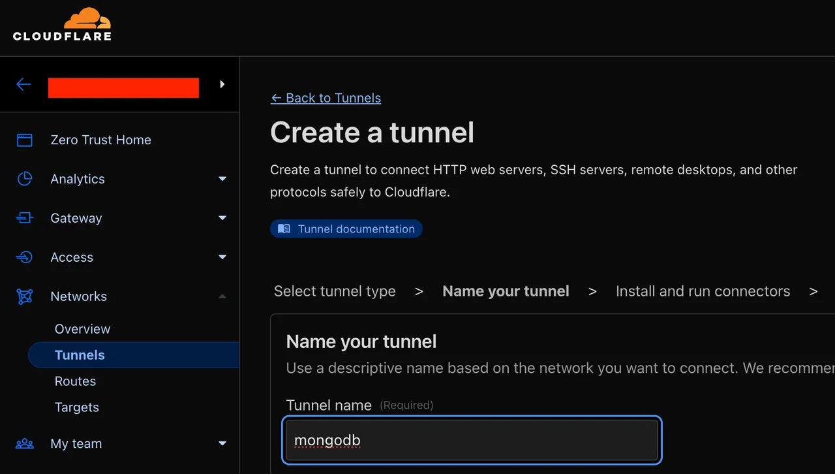Expand the Analytics dropdown arrow
The height and width of the screenshot is (474, 835).
point(222,179)
